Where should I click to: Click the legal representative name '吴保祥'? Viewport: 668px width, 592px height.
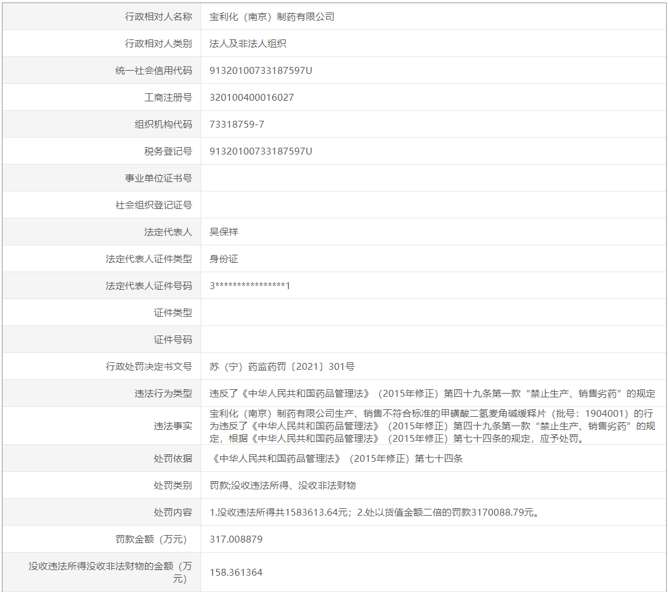click(x=224, y=232)
